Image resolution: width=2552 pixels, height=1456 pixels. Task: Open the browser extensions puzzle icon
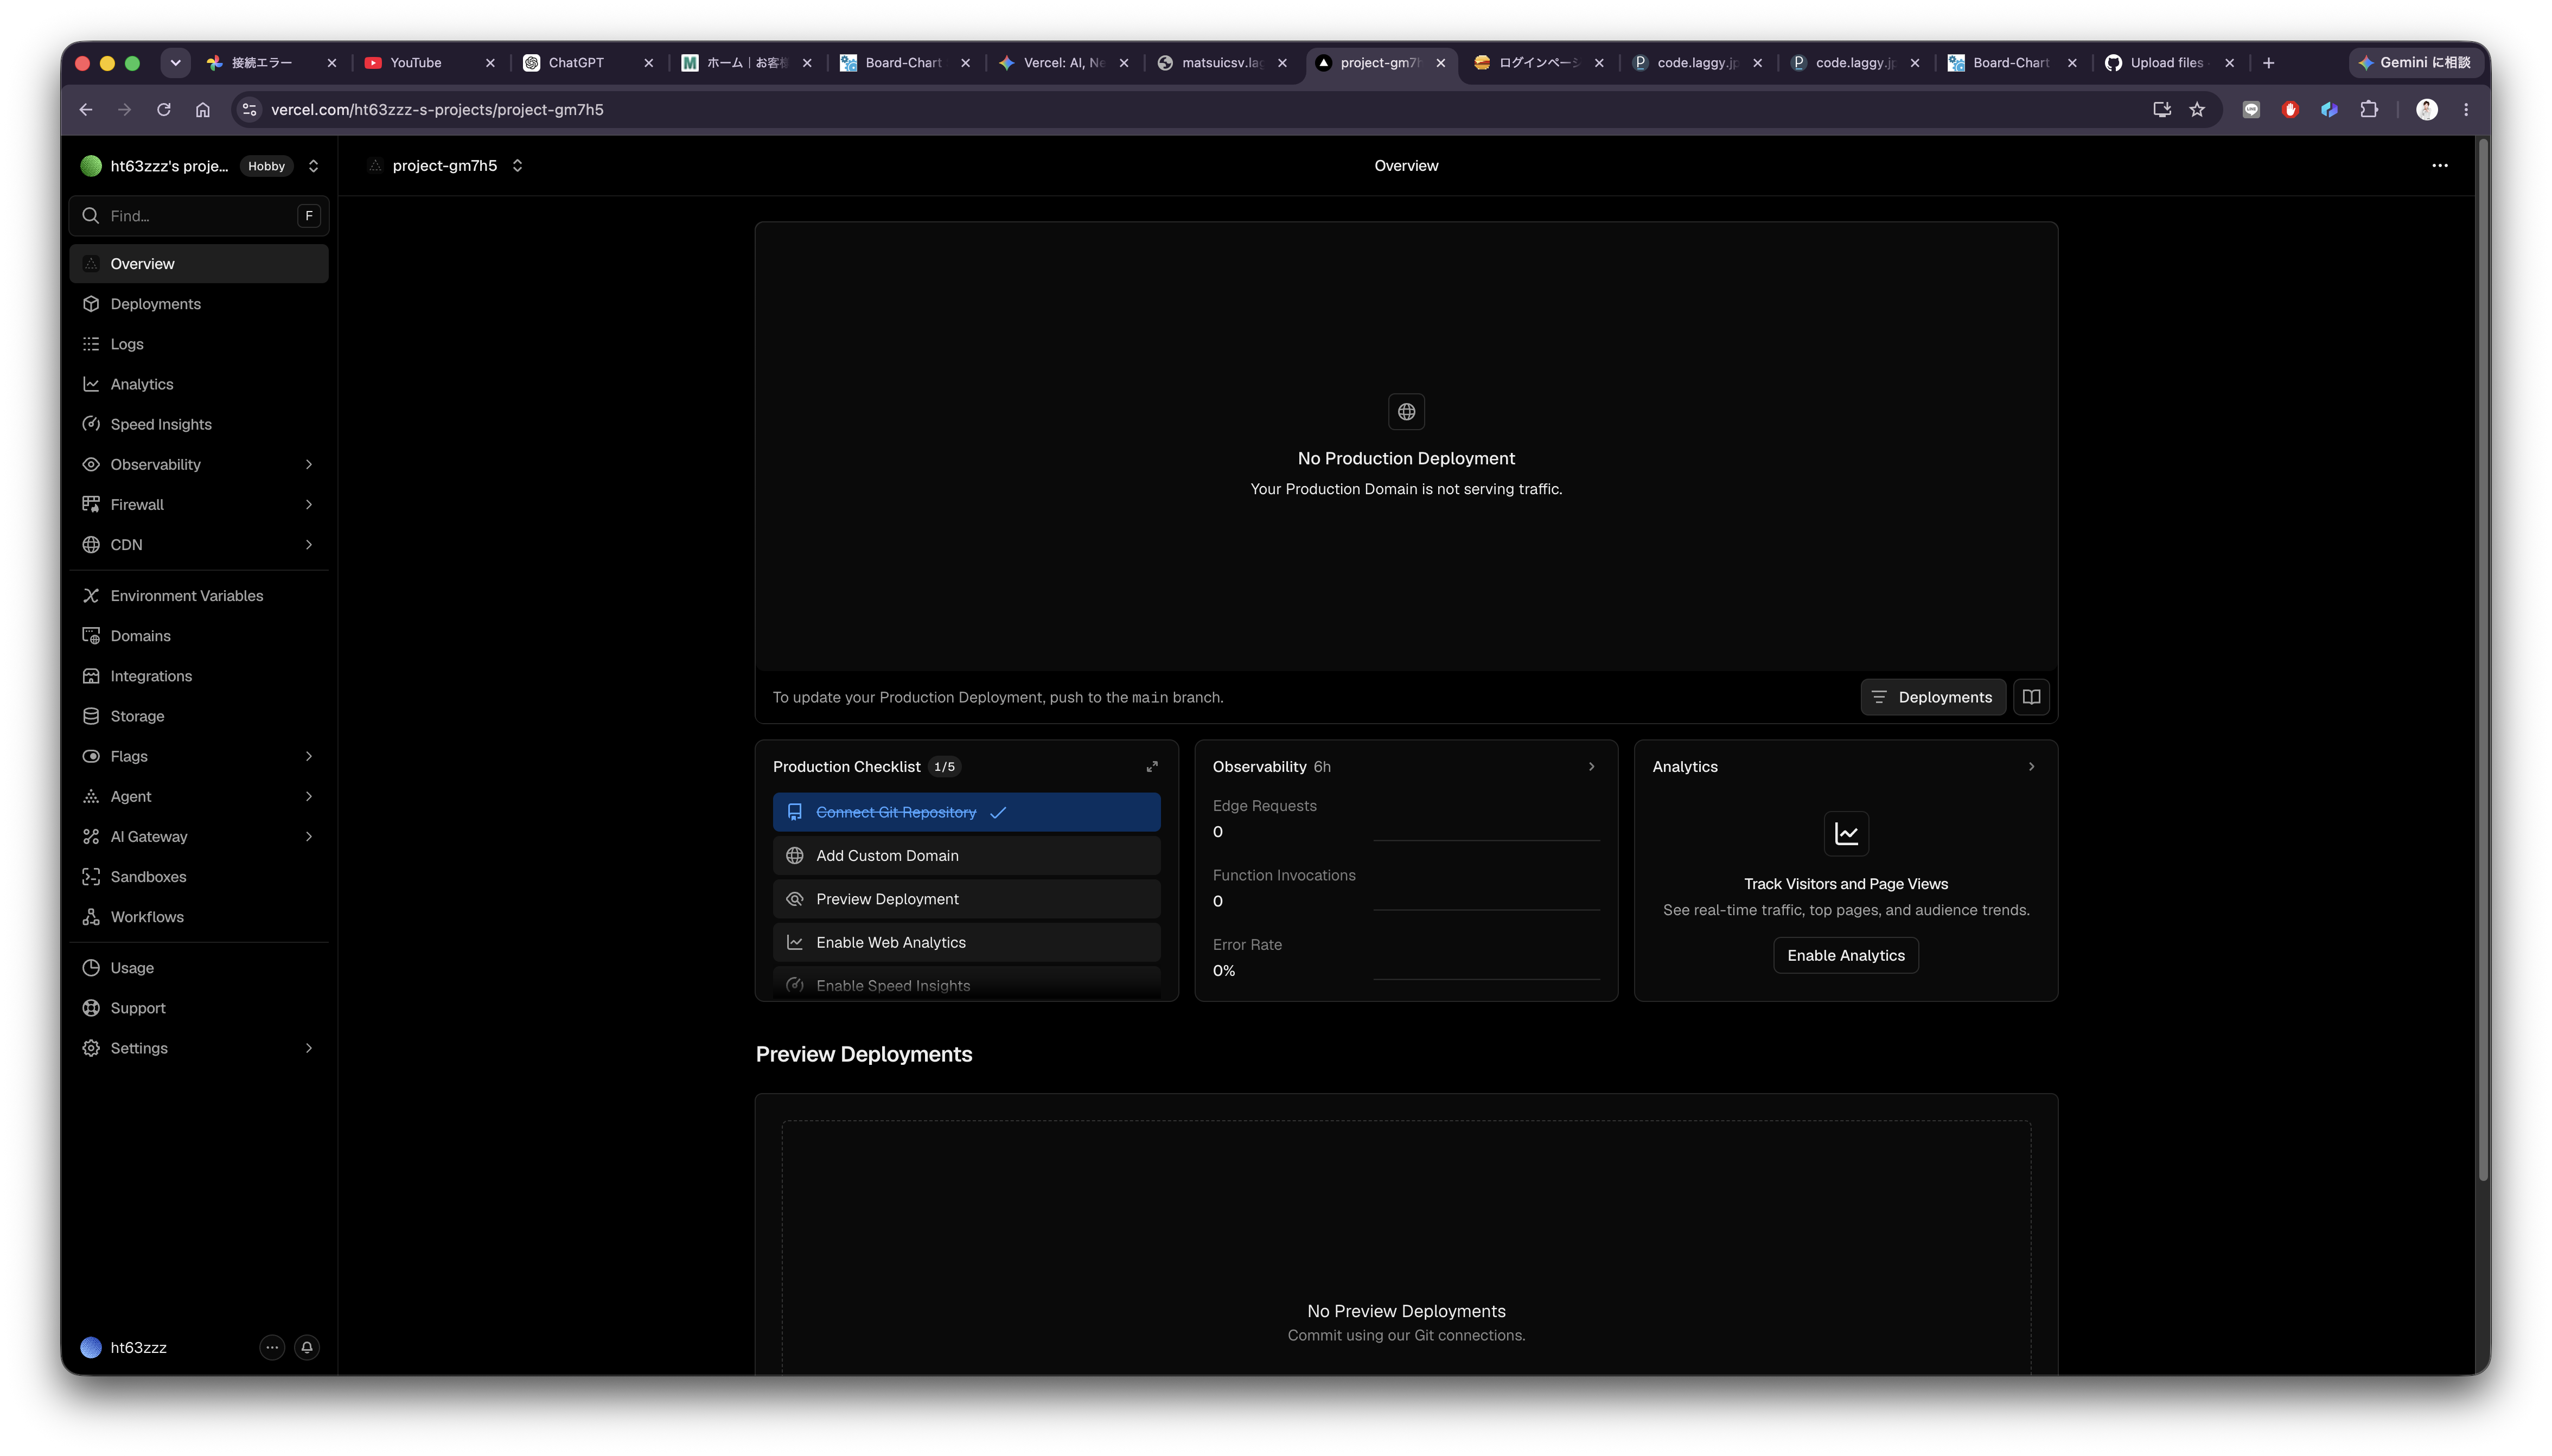click(2369, 110)
